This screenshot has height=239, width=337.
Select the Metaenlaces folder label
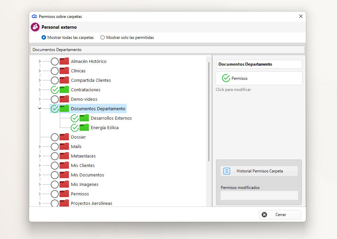click(83, 156)
